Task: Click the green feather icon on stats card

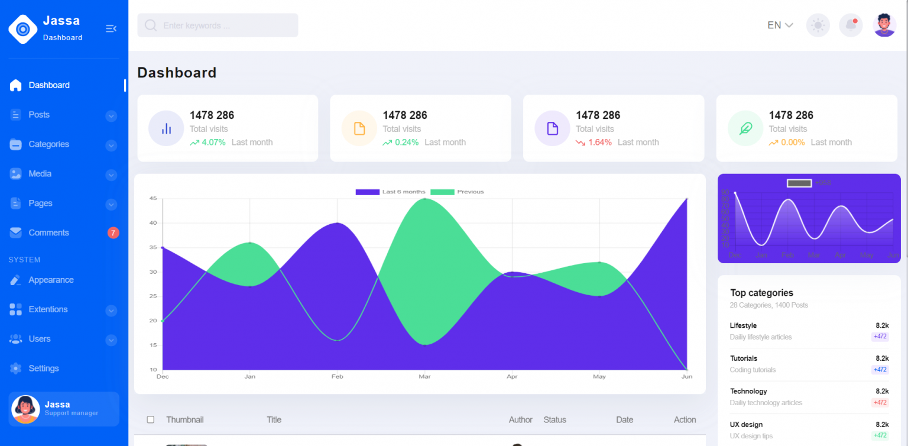Action: 745,128
